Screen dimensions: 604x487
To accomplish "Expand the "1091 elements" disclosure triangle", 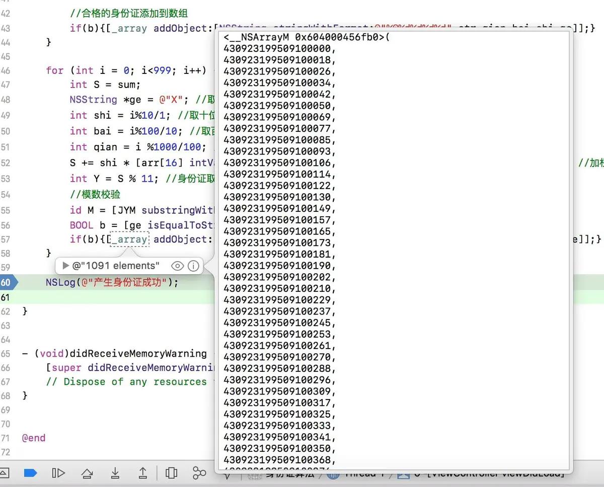I will (65, 266).
